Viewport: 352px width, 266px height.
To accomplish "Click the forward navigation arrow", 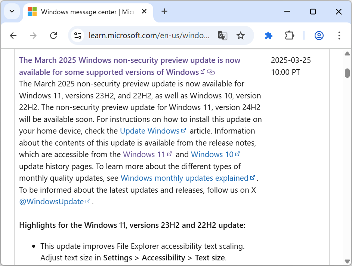I will [33, 36].
